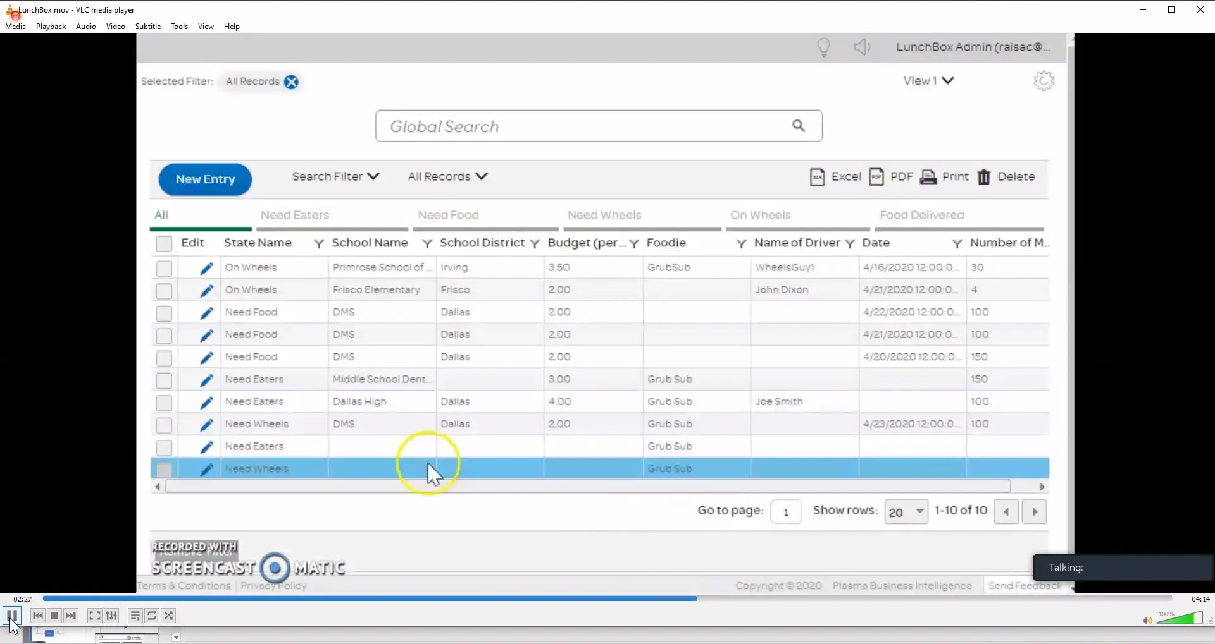Image resolution: width=1215 pixels, height=644 pixels.
Task: Expand the All Records dropdown
Action: [447, 177]
